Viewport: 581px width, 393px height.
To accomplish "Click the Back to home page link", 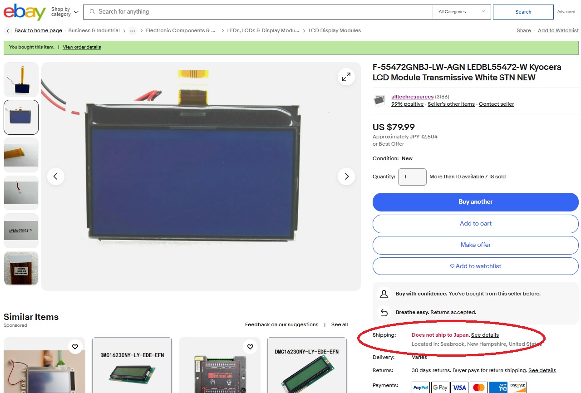I will click(x=38, y=30).
